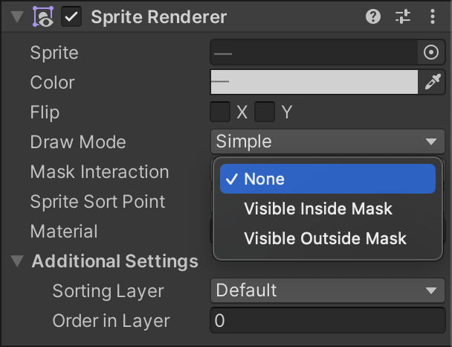This screenshot has width=452, height=347.
Task: Open the Draw Mode dropdown
Action: pos(327,141)
